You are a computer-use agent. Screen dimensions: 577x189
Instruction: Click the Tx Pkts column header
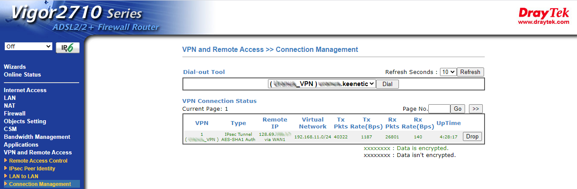pos(341,123)
